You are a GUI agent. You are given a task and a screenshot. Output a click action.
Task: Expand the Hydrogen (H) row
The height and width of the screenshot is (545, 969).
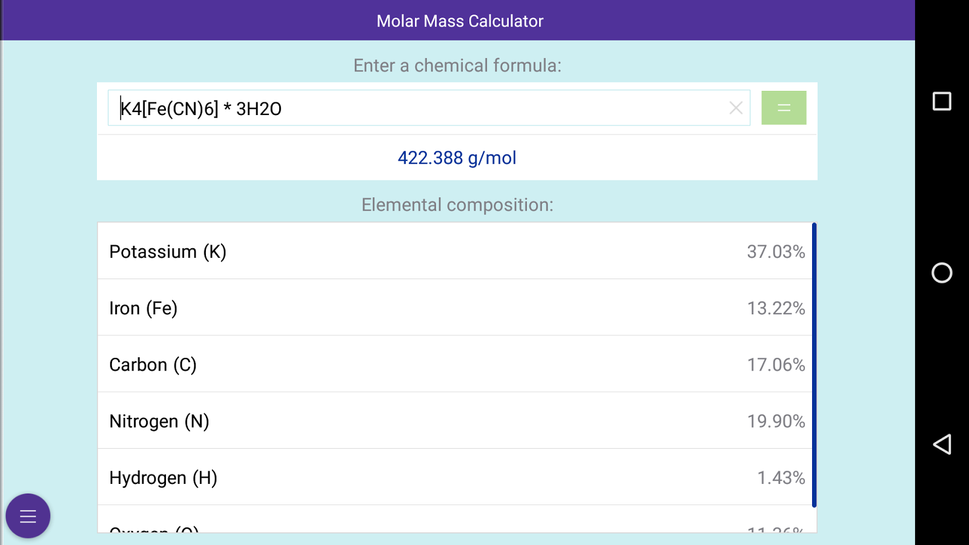pos(457,477)
